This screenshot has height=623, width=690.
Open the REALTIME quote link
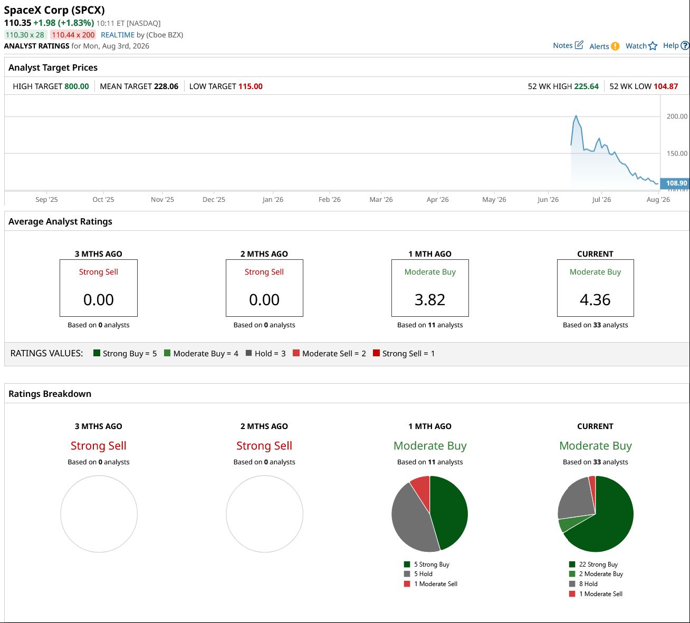click(118, 35)
